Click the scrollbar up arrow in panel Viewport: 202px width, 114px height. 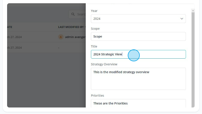pos(193,11)
